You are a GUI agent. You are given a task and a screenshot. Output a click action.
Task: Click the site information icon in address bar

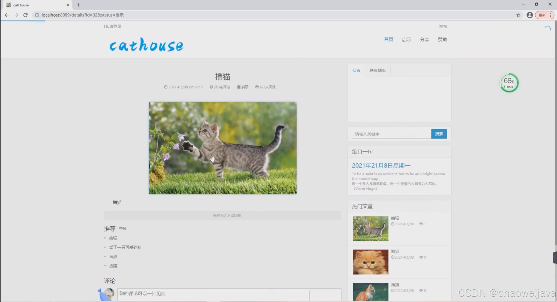pyautogui.click(x=37, y=15)
